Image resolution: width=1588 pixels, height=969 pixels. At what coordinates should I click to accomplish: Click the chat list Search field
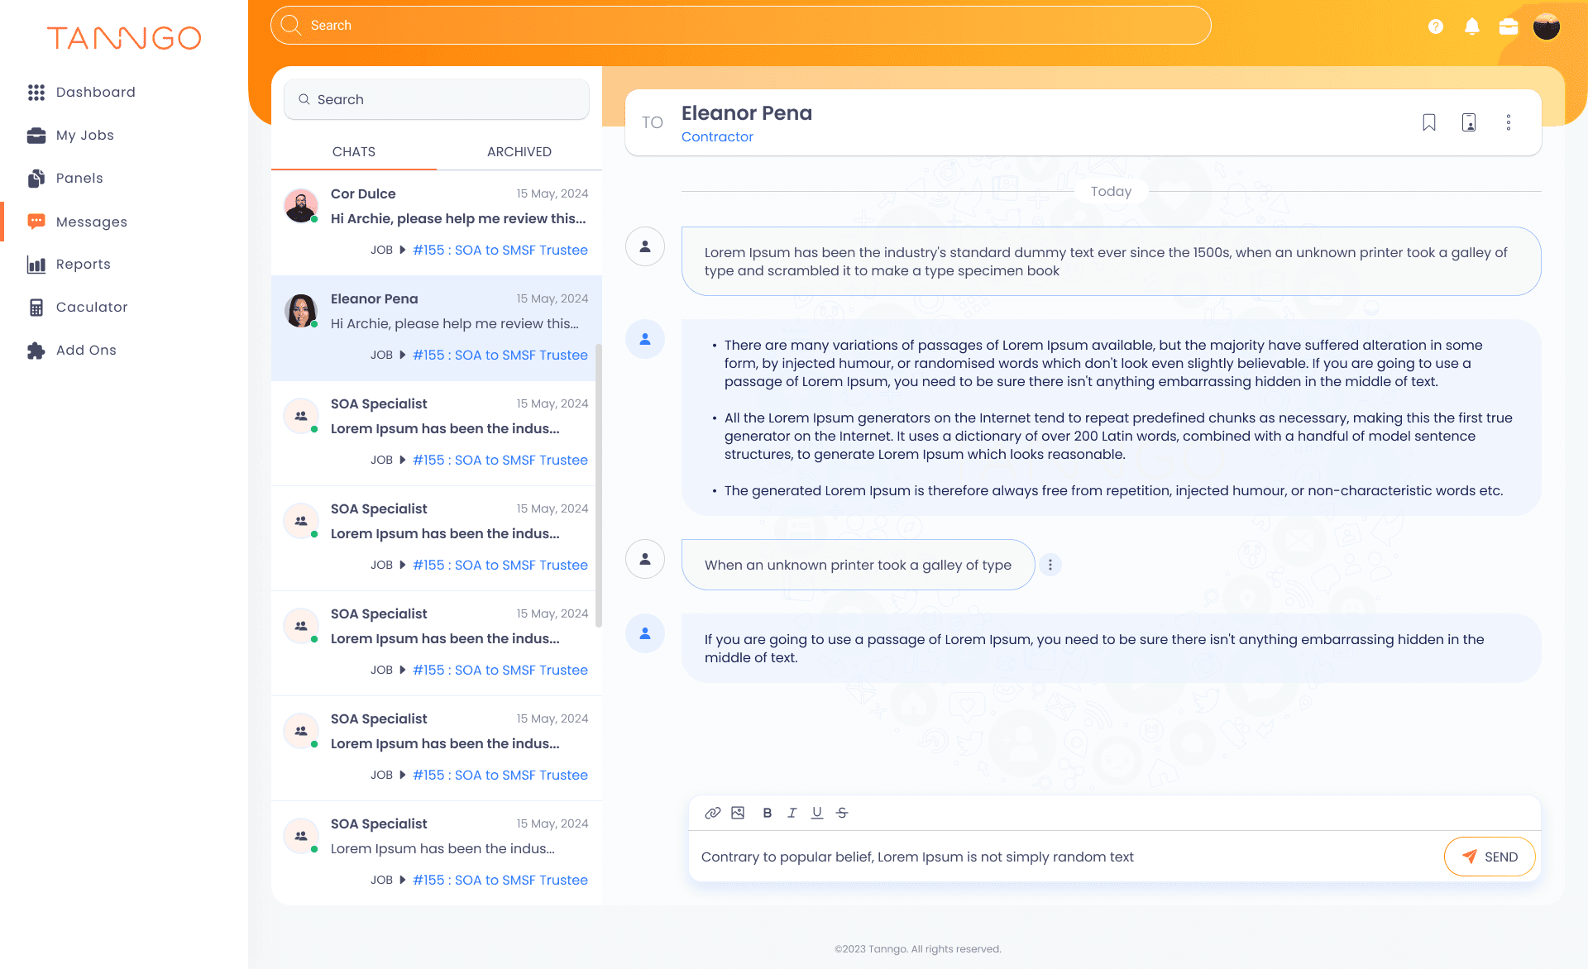[437, 99]
